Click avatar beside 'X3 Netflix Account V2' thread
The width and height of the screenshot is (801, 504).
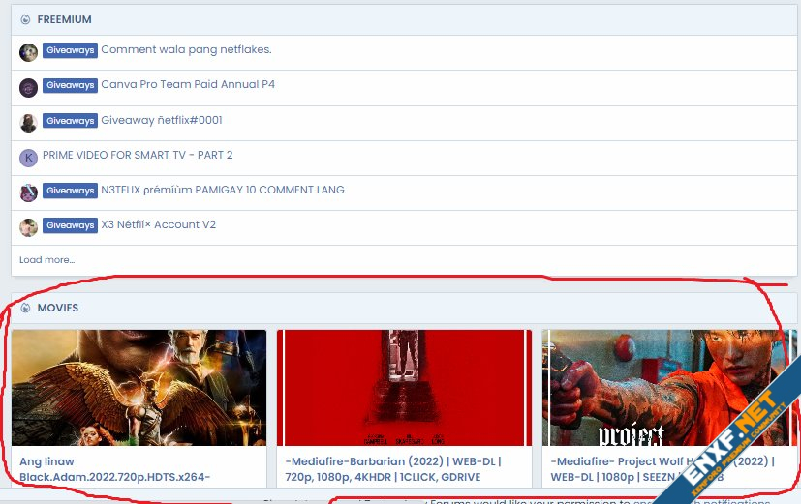29,226
